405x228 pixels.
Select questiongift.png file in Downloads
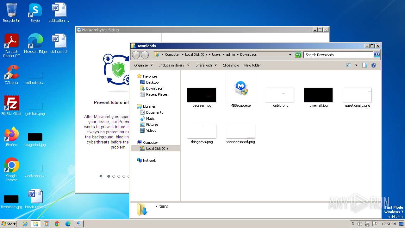pyautogui.click(x=357, y=97)
